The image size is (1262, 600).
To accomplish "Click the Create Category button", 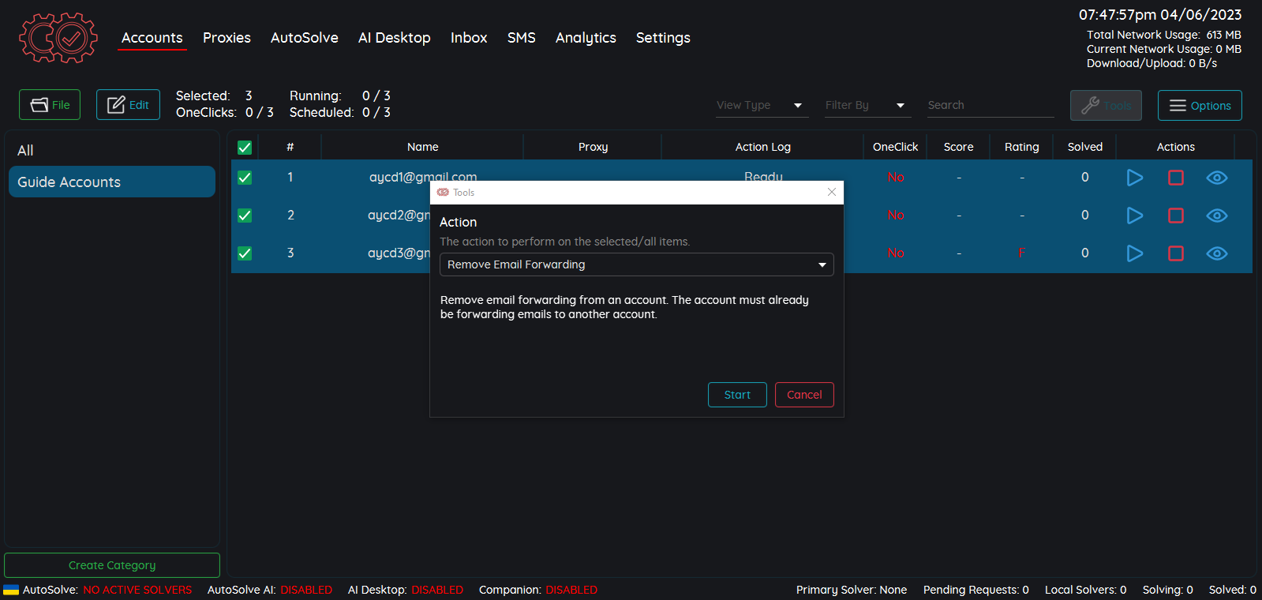I will [x=112, y=565].
